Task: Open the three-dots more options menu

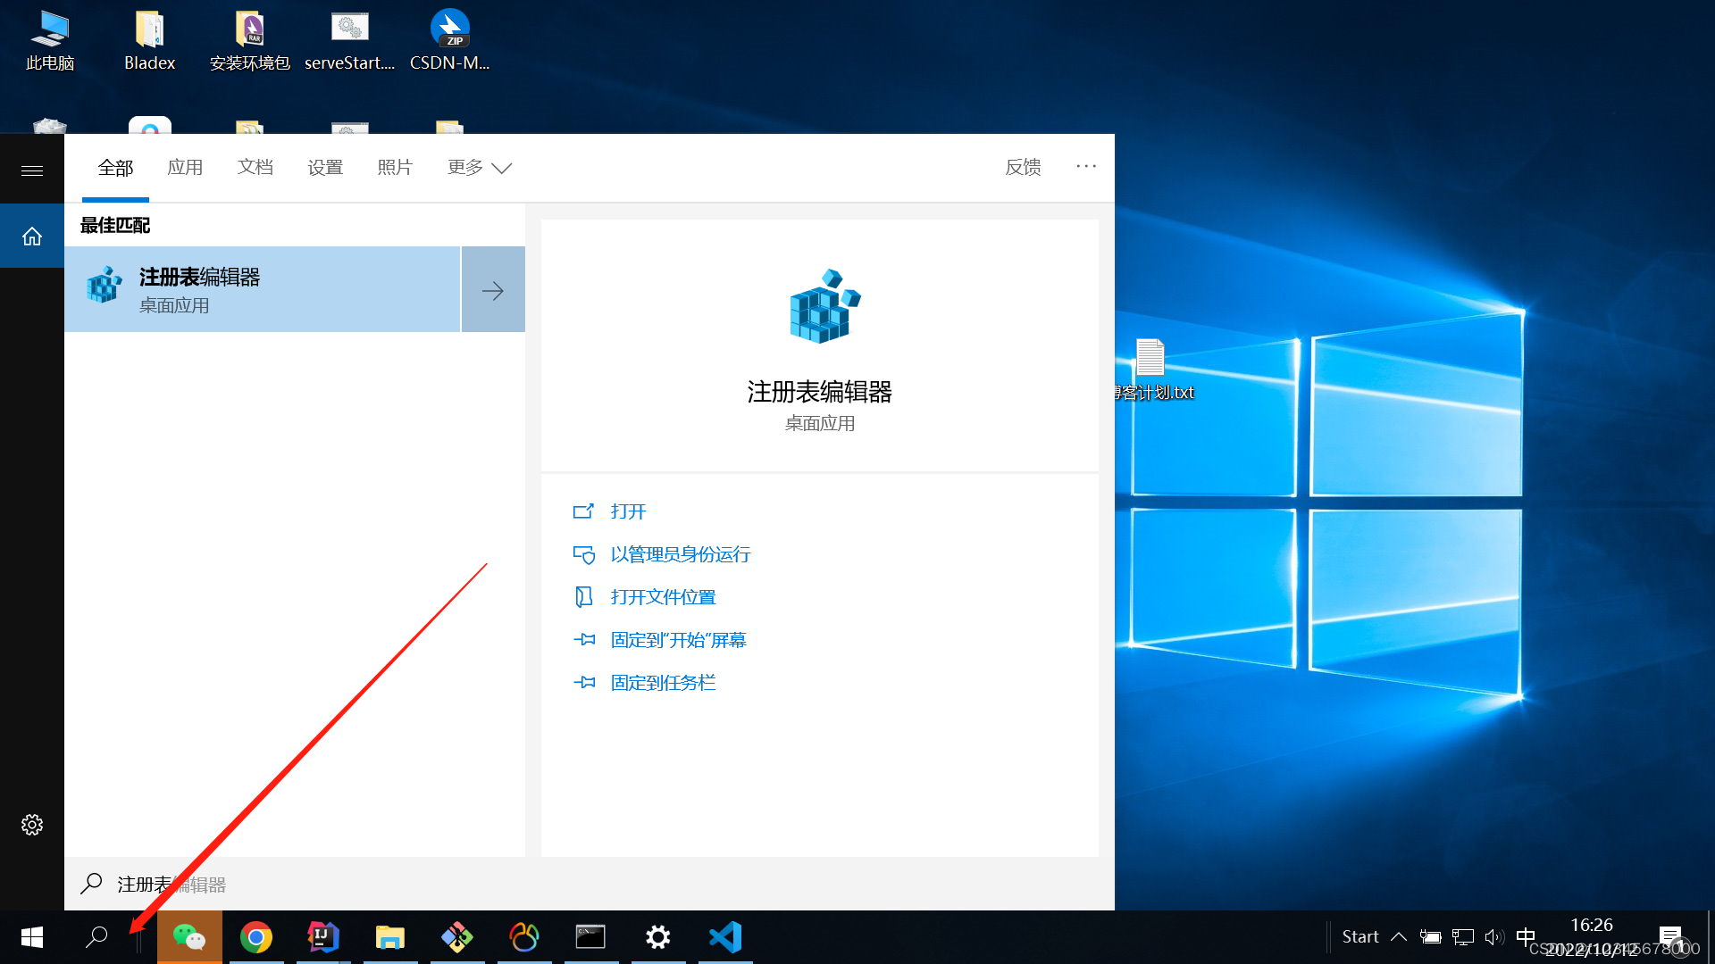Action: [1086, 167]
